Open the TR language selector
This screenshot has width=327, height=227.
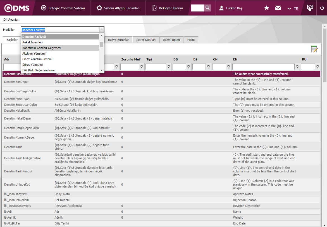pos(293,8)
